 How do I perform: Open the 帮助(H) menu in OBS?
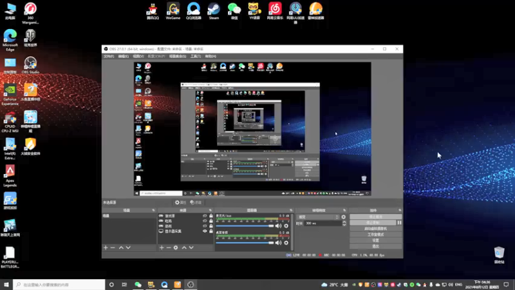[211, 56]
